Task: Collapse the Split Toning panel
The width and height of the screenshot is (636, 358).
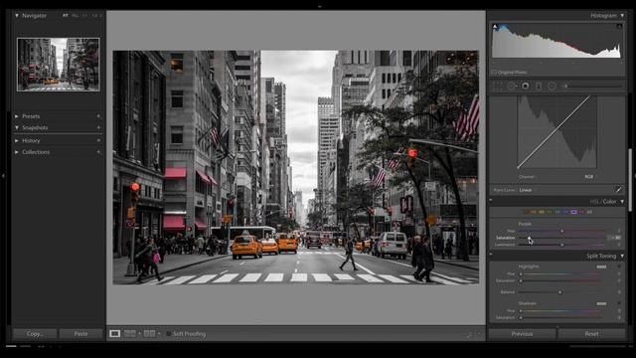Action: [622, 256]
